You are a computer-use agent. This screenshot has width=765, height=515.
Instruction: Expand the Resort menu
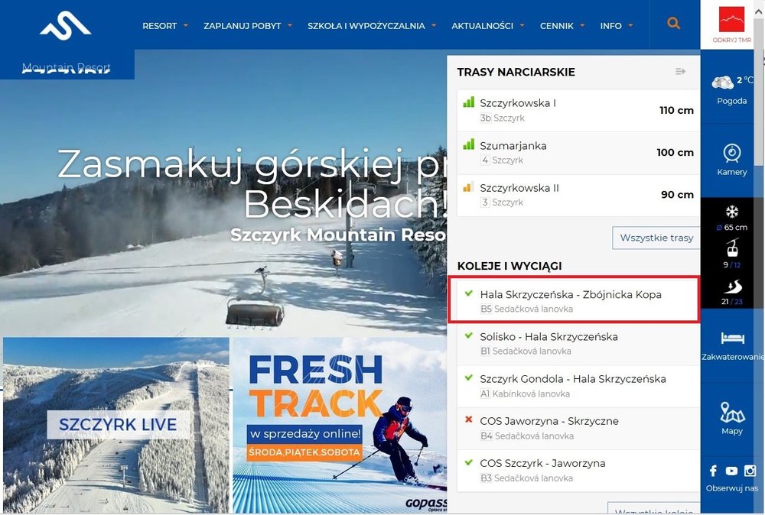165,26
